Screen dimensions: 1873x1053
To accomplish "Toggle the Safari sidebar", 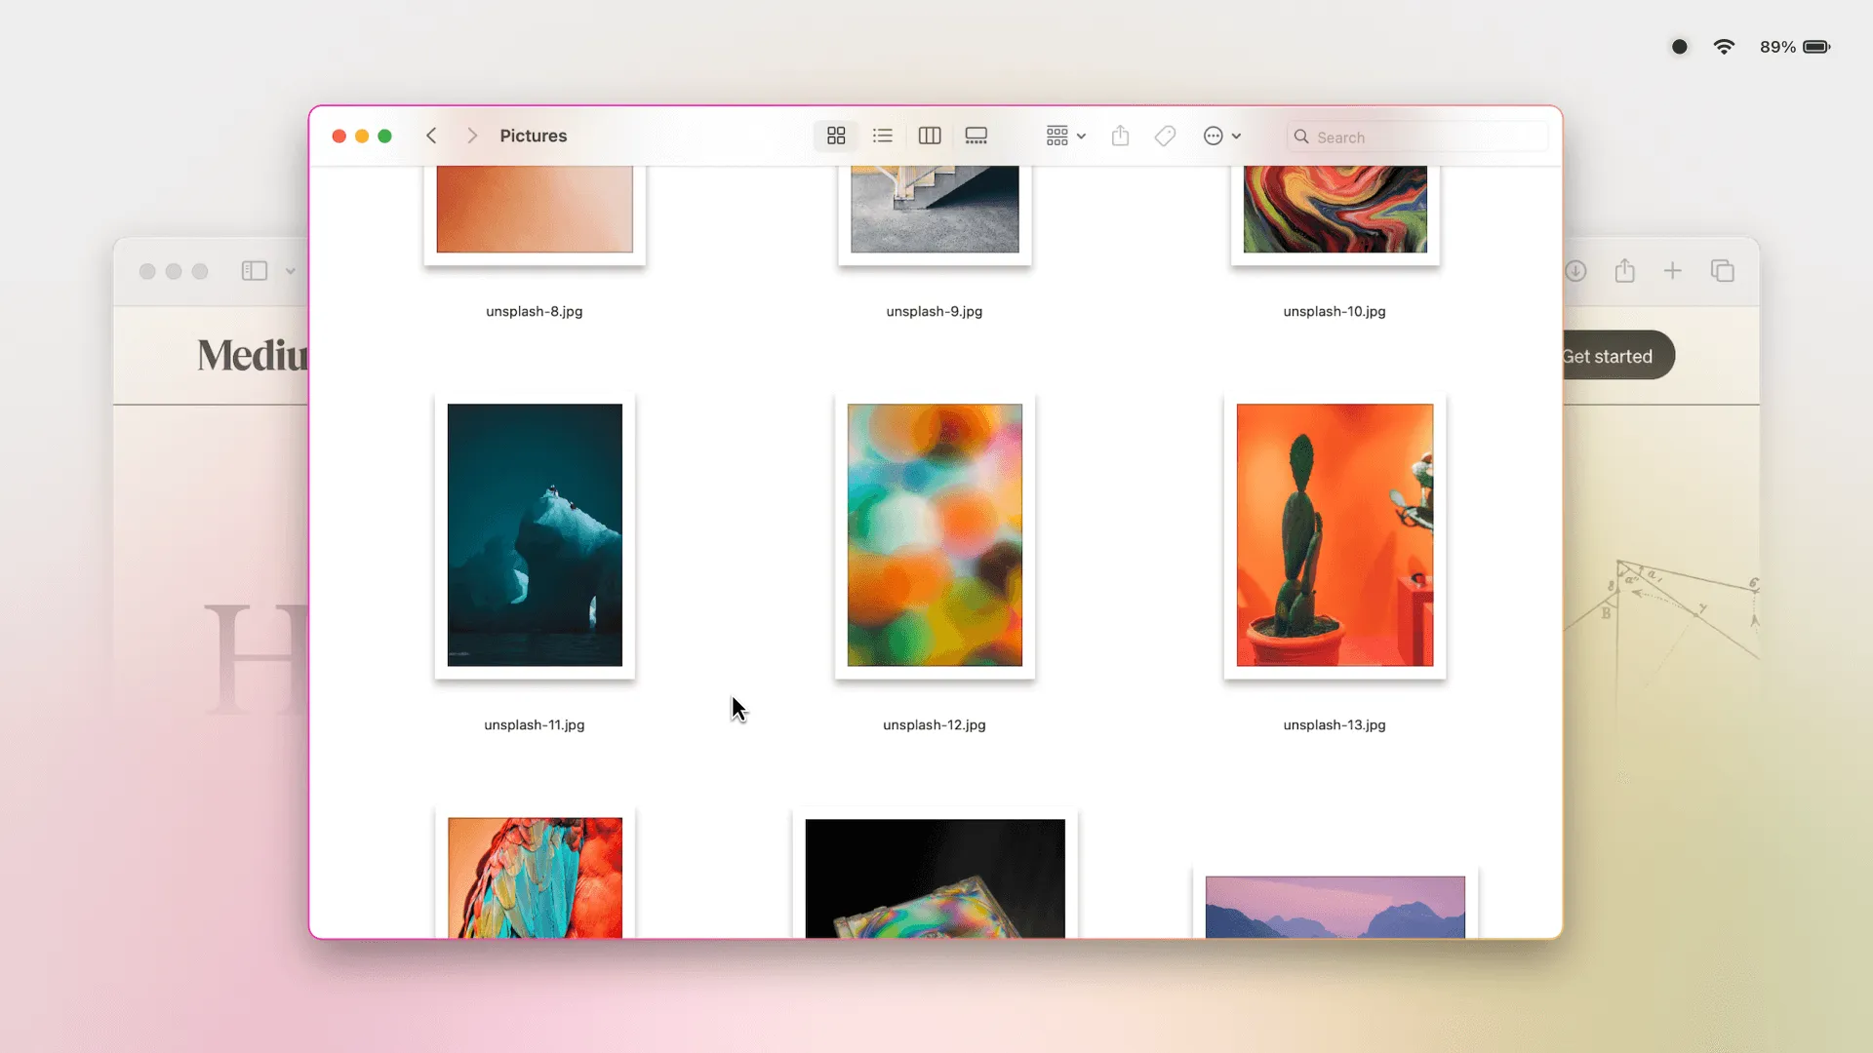I will 254,271.
